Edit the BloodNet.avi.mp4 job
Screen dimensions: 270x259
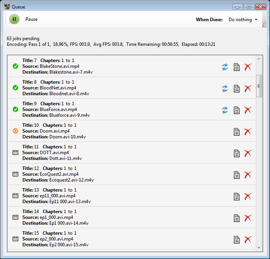pyautogui.click(x=237, y=89)
